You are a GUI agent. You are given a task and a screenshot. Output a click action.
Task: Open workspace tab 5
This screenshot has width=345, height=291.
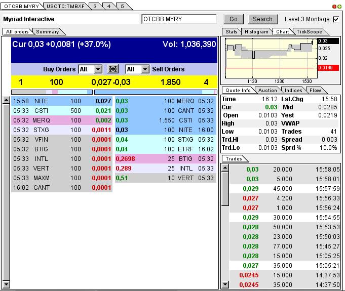122,6
